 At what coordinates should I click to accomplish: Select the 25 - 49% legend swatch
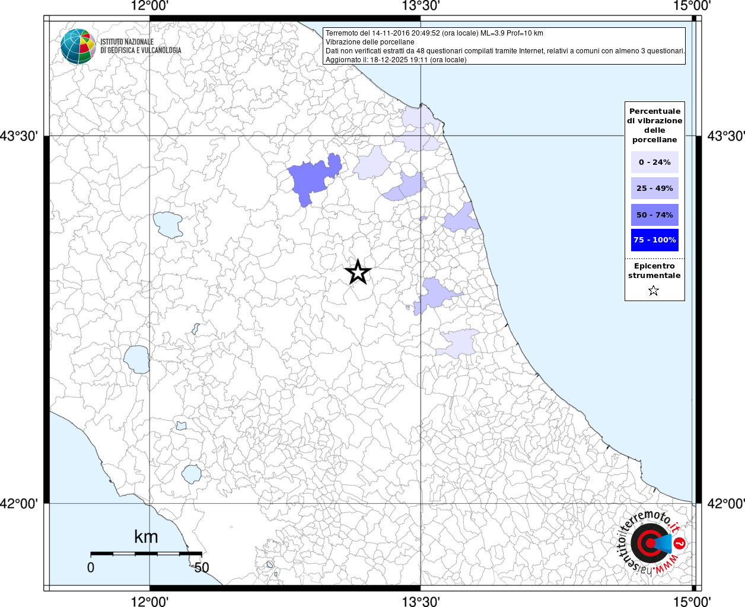(x=654, y=188)
